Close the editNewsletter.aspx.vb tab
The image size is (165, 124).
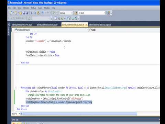(86, 25)
